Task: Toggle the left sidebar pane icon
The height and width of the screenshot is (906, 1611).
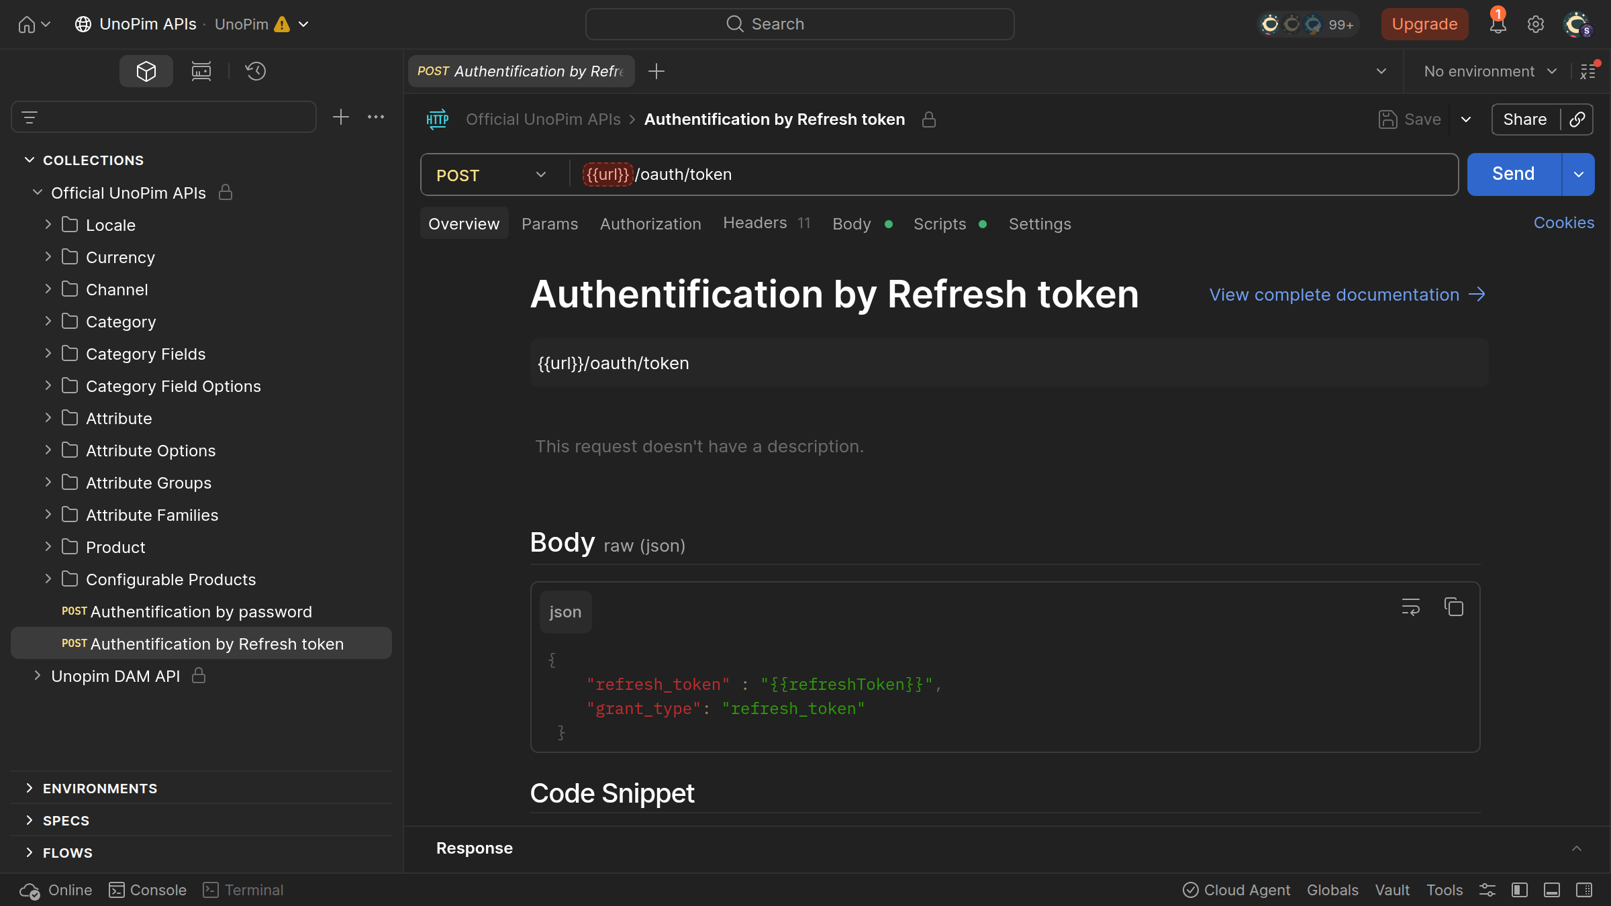Action: (x=1520, y=890)
